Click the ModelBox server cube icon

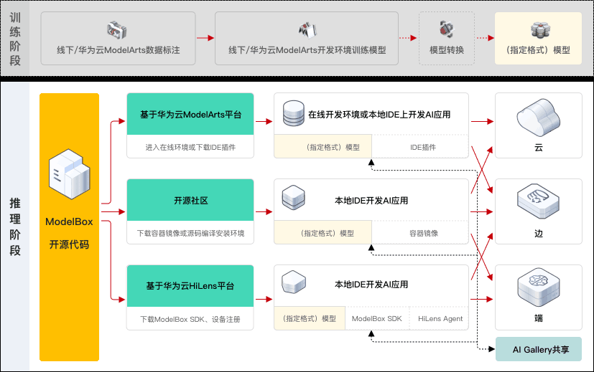click(70, 174)
